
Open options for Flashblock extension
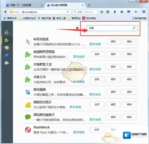click(x=97, y=130)
